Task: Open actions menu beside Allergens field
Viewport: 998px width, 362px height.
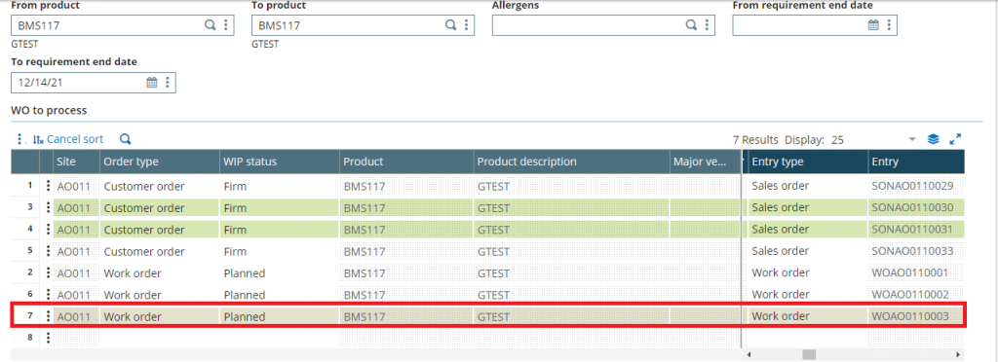Action: click(x=707, y=25)
